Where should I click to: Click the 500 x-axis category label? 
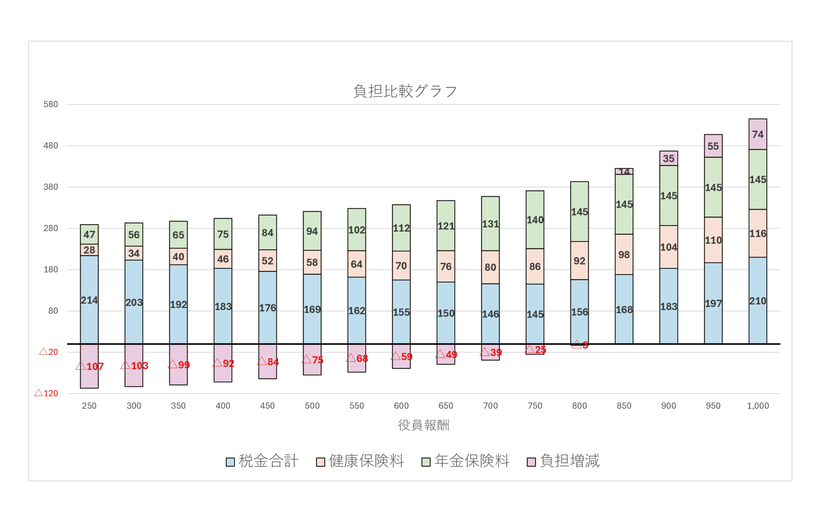[x=312, y=406]
